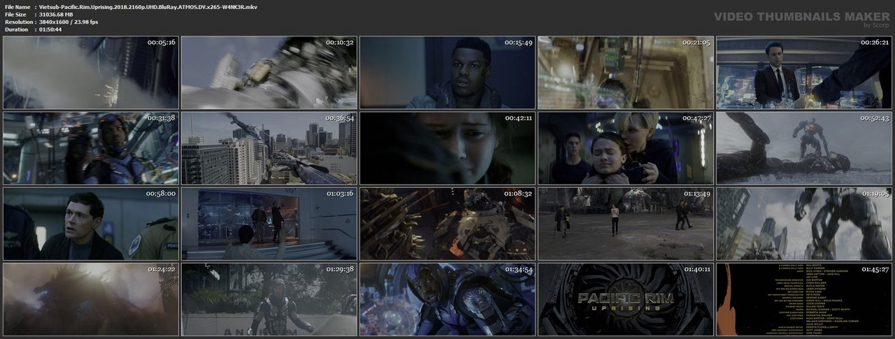Open the frame at 00:58:00
Screen dimensions: 895x339
pos(90,224)
